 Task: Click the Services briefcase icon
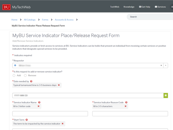click(156, 7)
